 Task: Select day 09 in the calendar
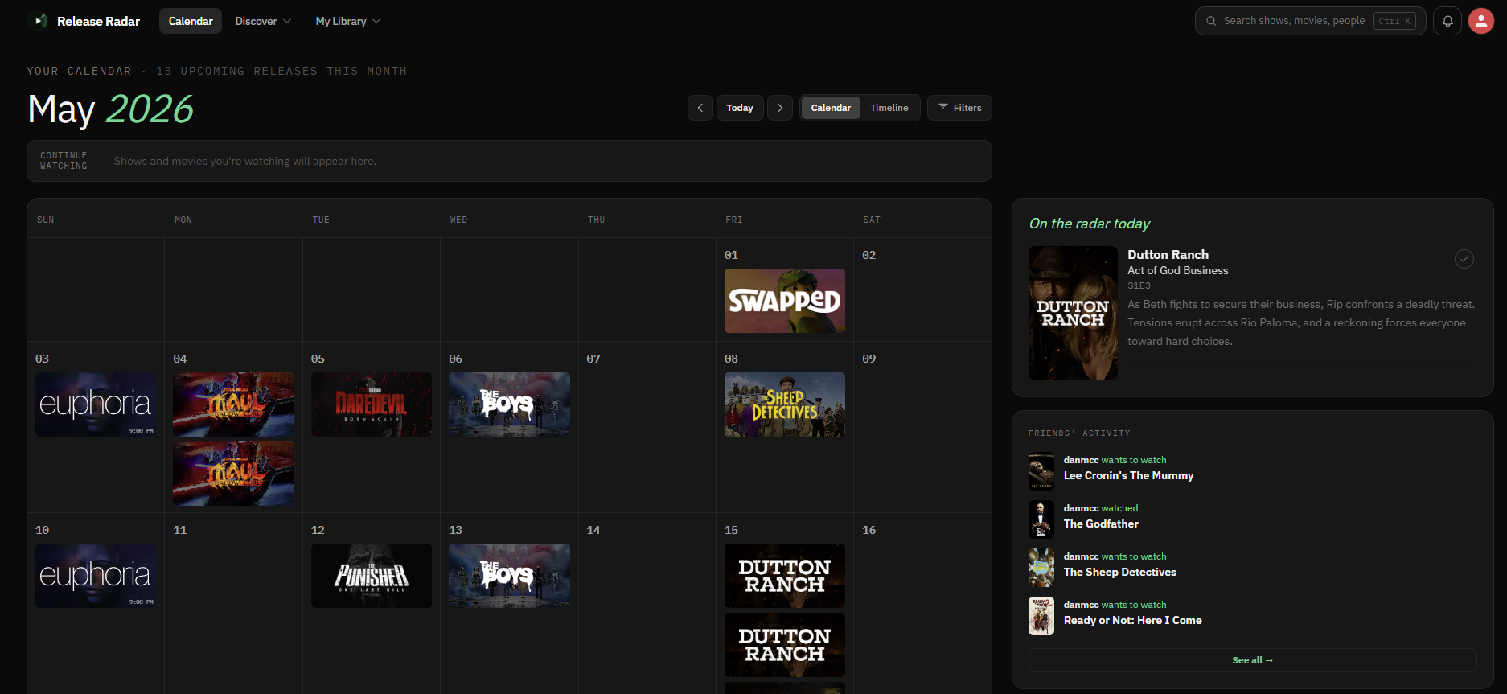click(922, 427)
